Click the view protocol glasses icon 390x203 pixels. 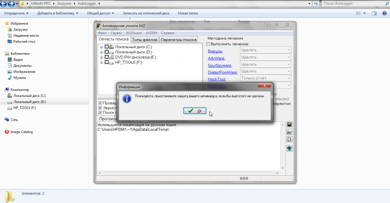coord(290,132)
